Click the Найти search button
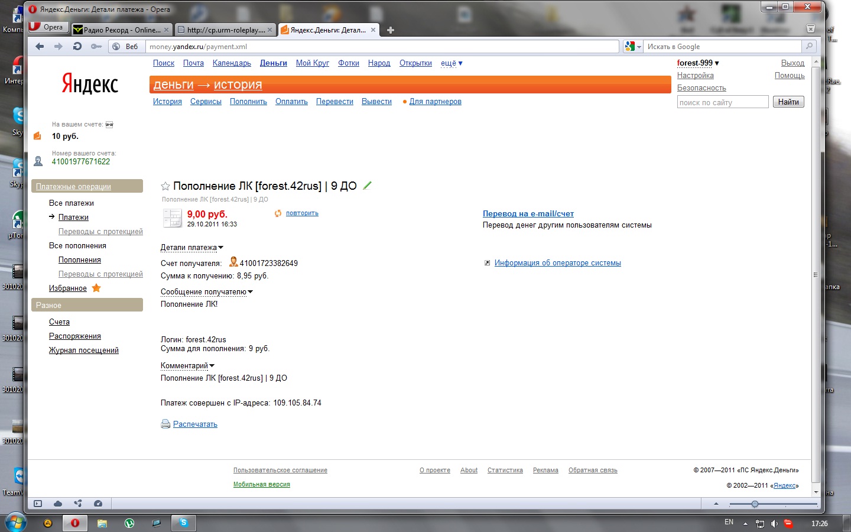Viewport: 851px width, 532px height. coord(788,102)
